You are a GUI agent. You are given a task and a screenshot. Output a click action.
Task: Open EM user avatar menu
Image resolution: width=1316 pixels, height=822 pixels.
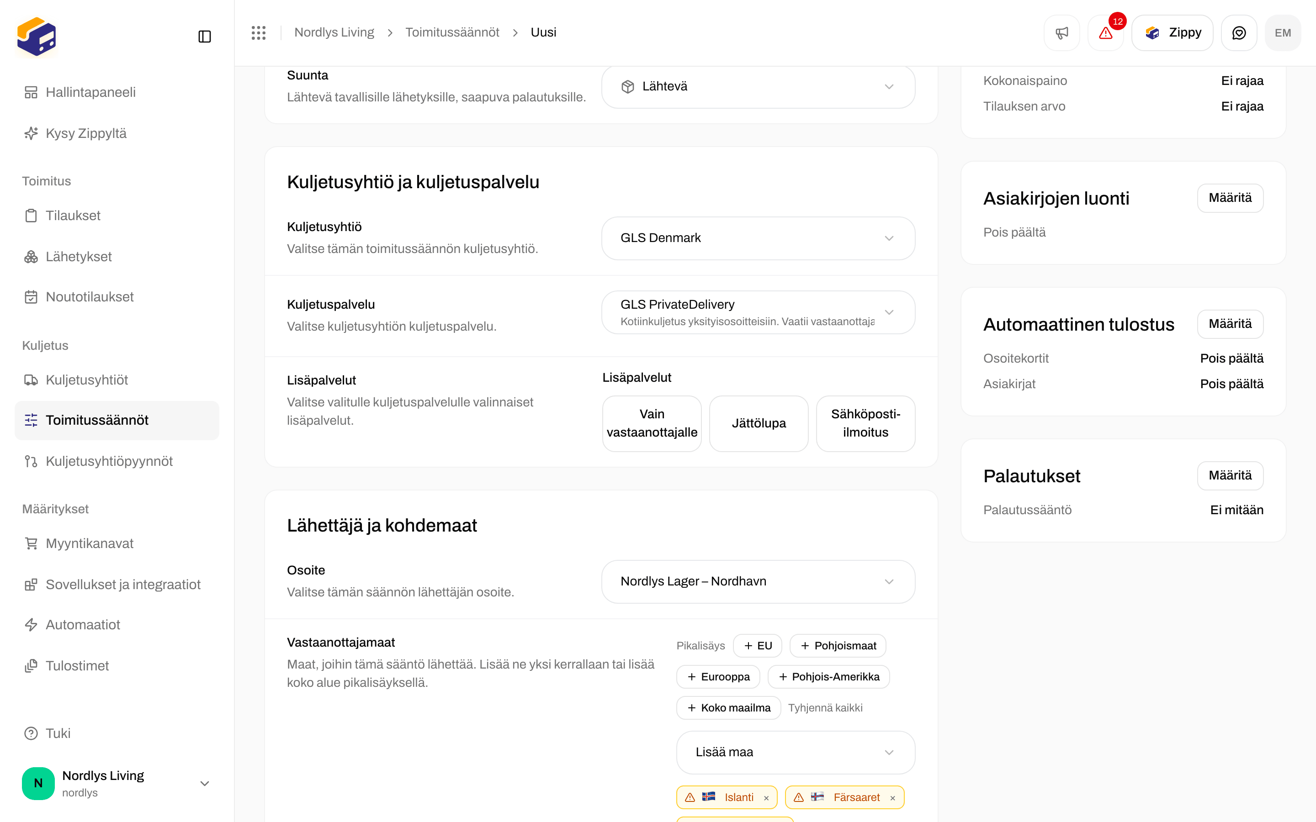coord(1283,32)
